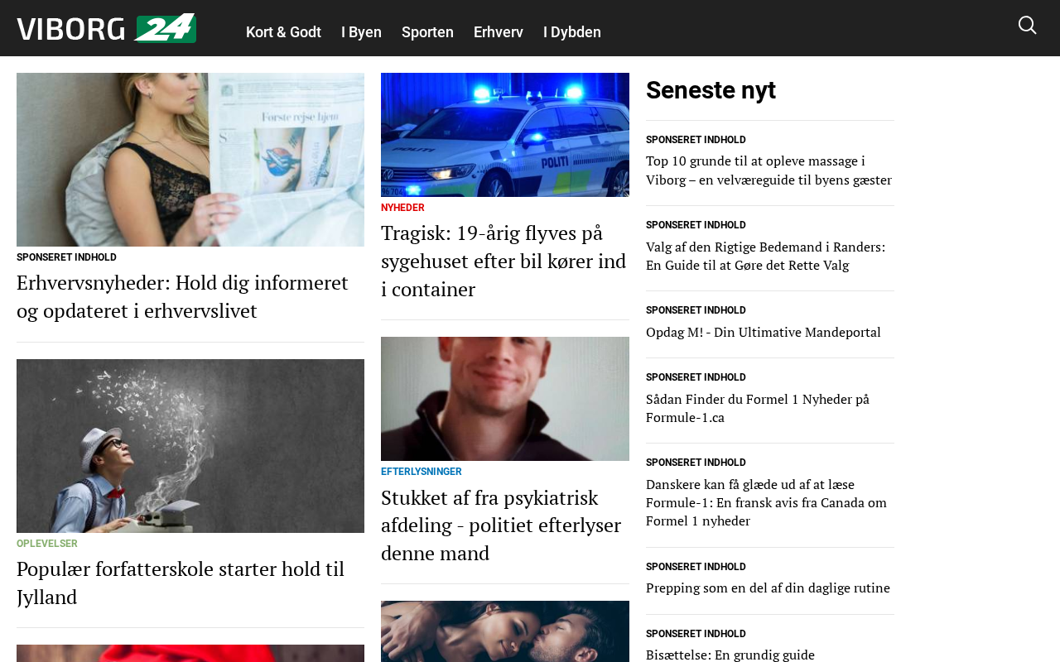Open the Kort & Godt menu
The height and width of the screenshot is (662, 1060).
click(283, 32)
